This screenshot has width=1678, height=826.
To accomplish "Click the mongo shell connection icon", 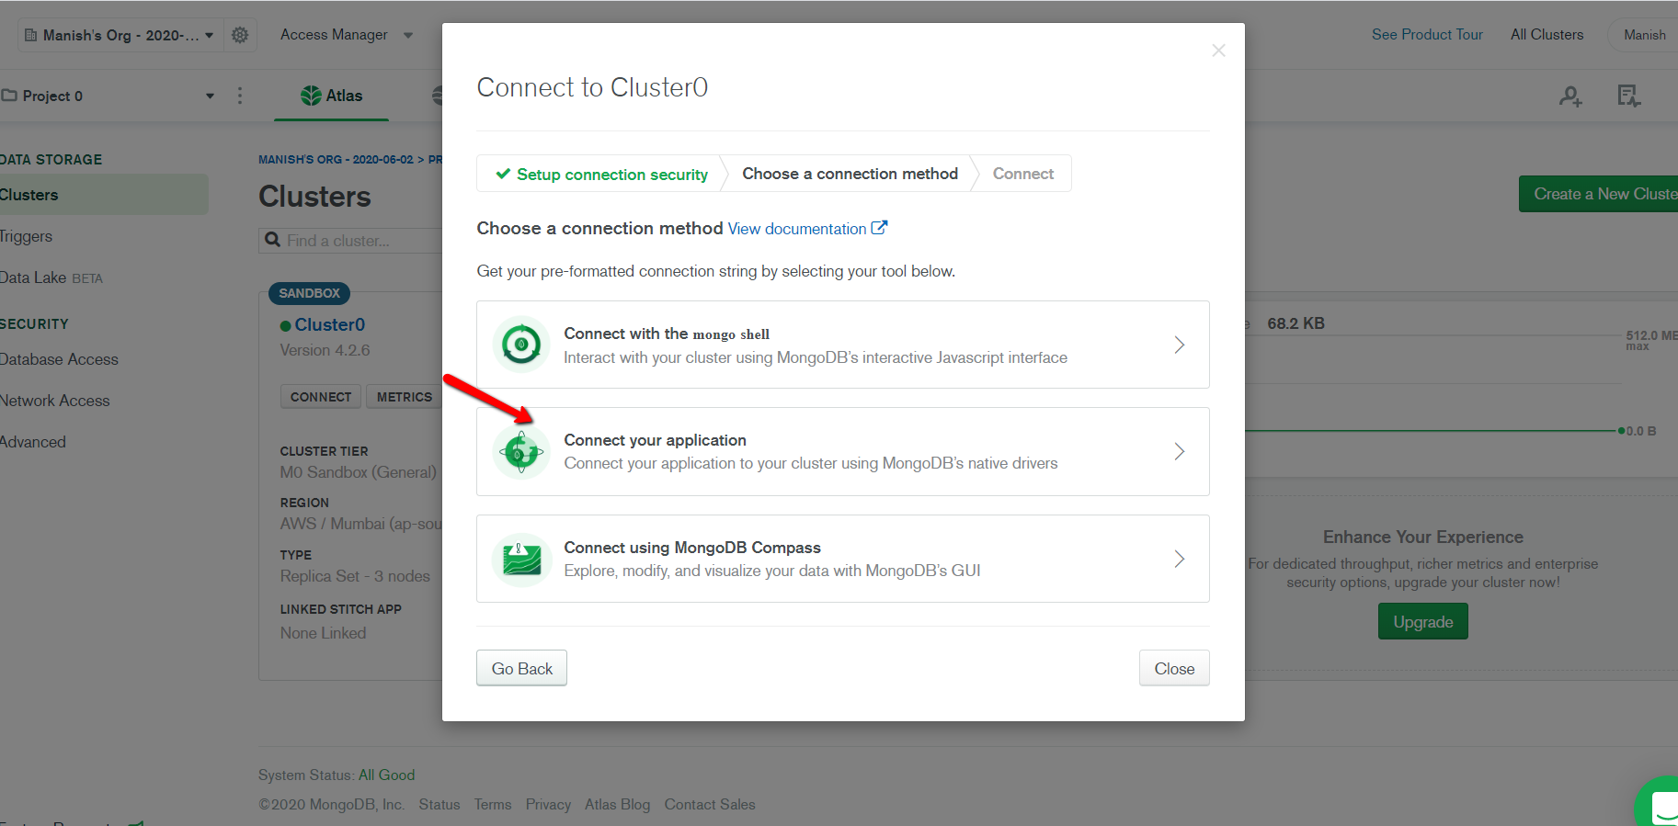I will coord(521,345).
